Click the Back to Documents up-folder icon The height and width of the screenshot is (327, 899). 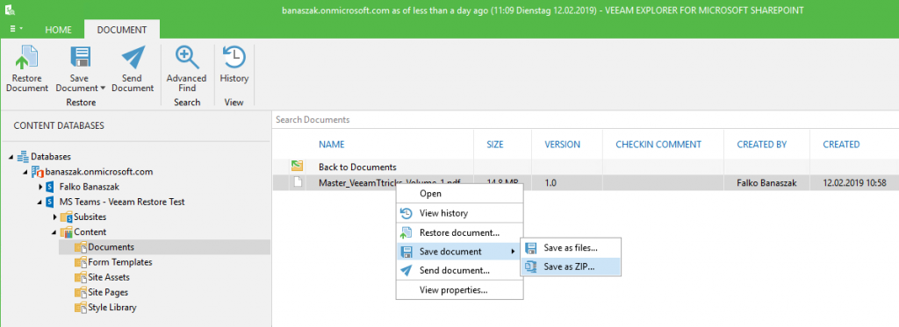point(297,167)
